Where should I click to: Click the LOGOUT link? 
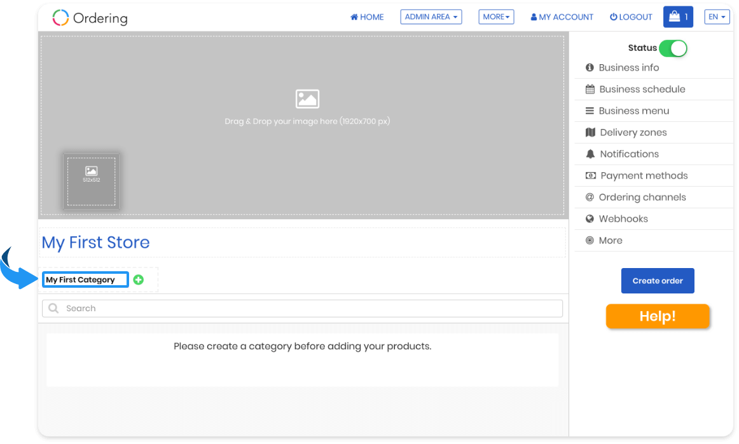[631, 17]
